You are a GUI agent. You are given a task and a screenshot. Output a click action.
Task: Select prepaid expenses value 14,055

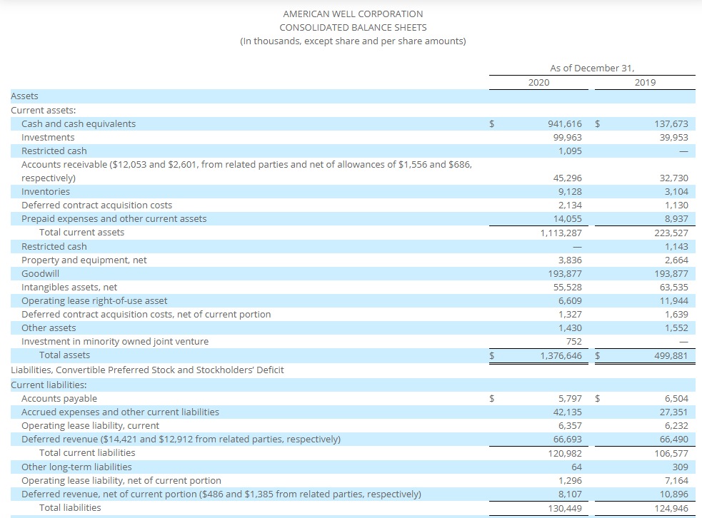tap(568, 219)
